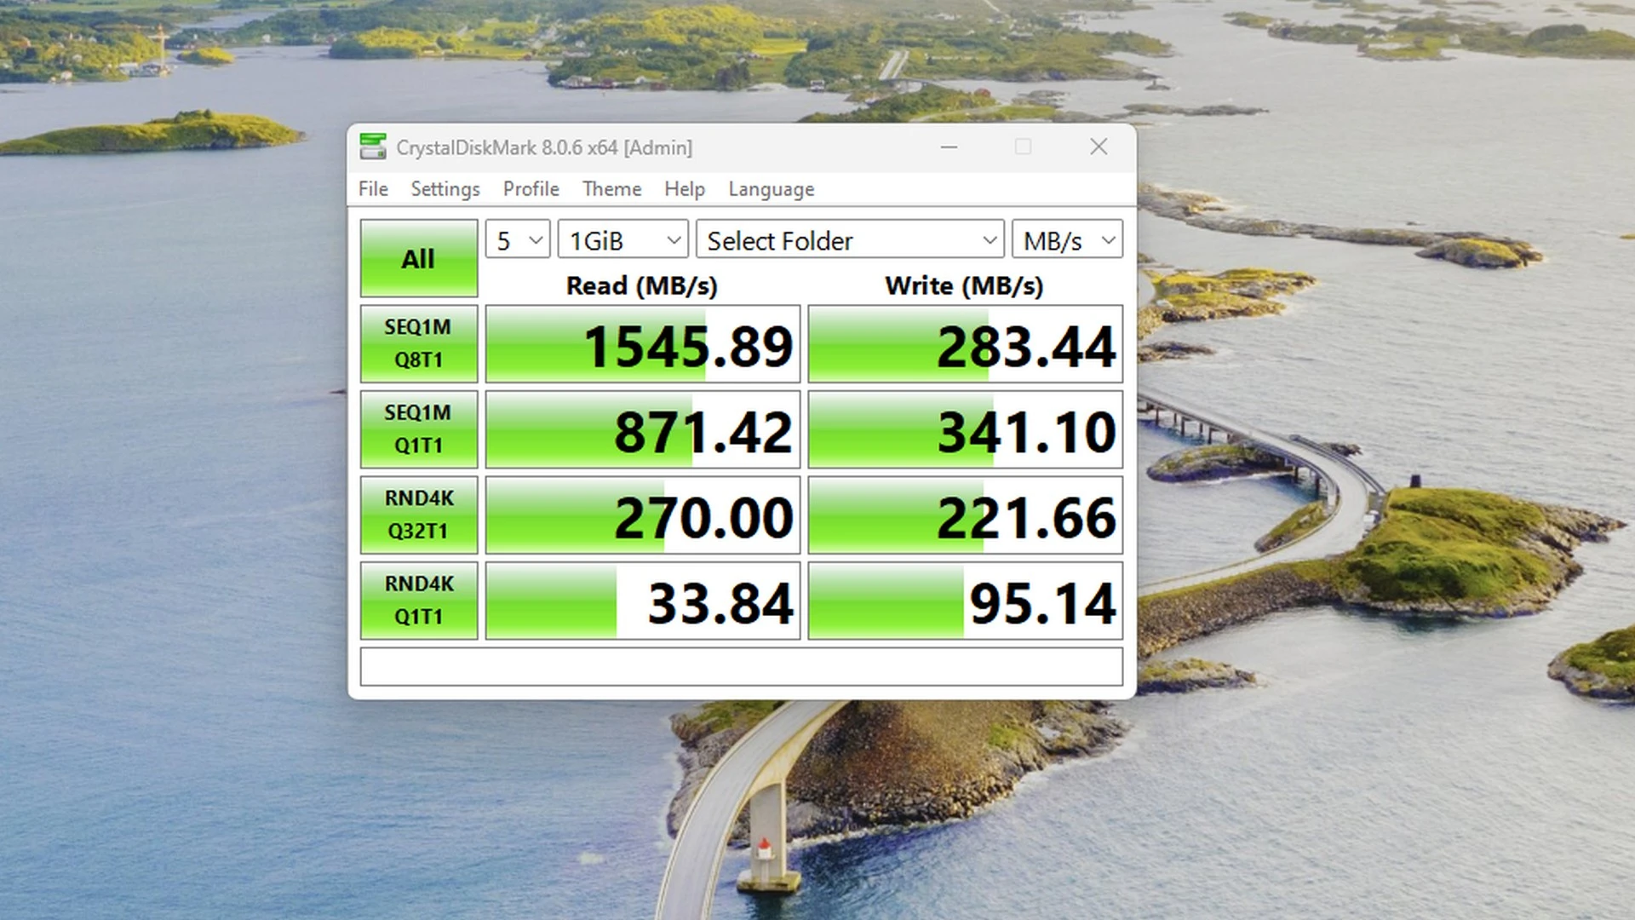The height and width of the screenshot is (920, 1635).
Task: Start the SEQ1M Q8T1 test
Action: [418, 343]
